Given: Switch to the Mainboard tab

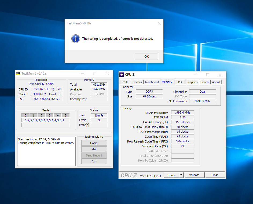Looking at the screenshot, I should click(x=152, y=82).
